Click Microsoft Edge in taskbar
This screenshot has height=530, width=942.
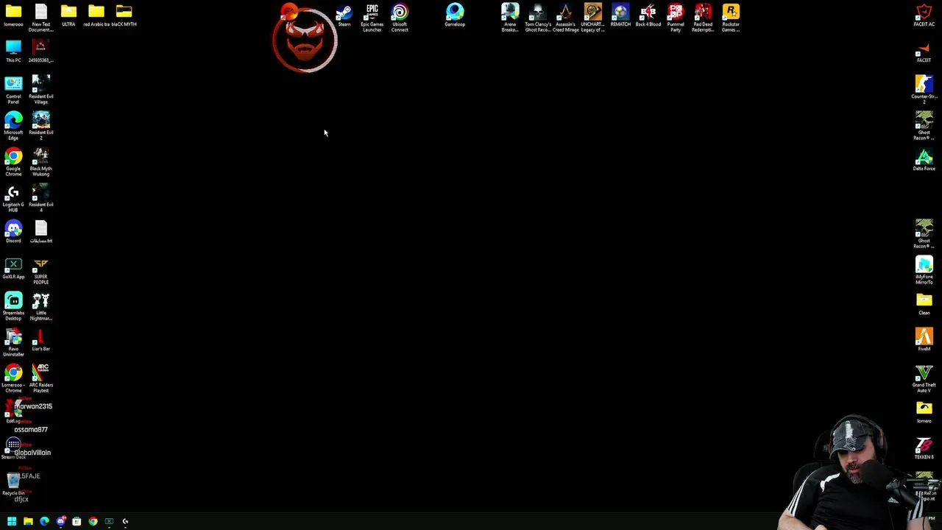(44, 521)
